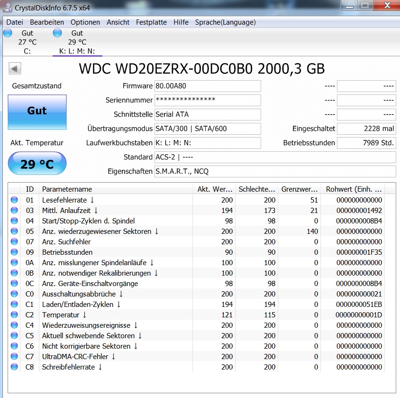Open the Hilfe menu
Image resolution: width=400 pixels, height=398 pixels.
click(181, 22)
